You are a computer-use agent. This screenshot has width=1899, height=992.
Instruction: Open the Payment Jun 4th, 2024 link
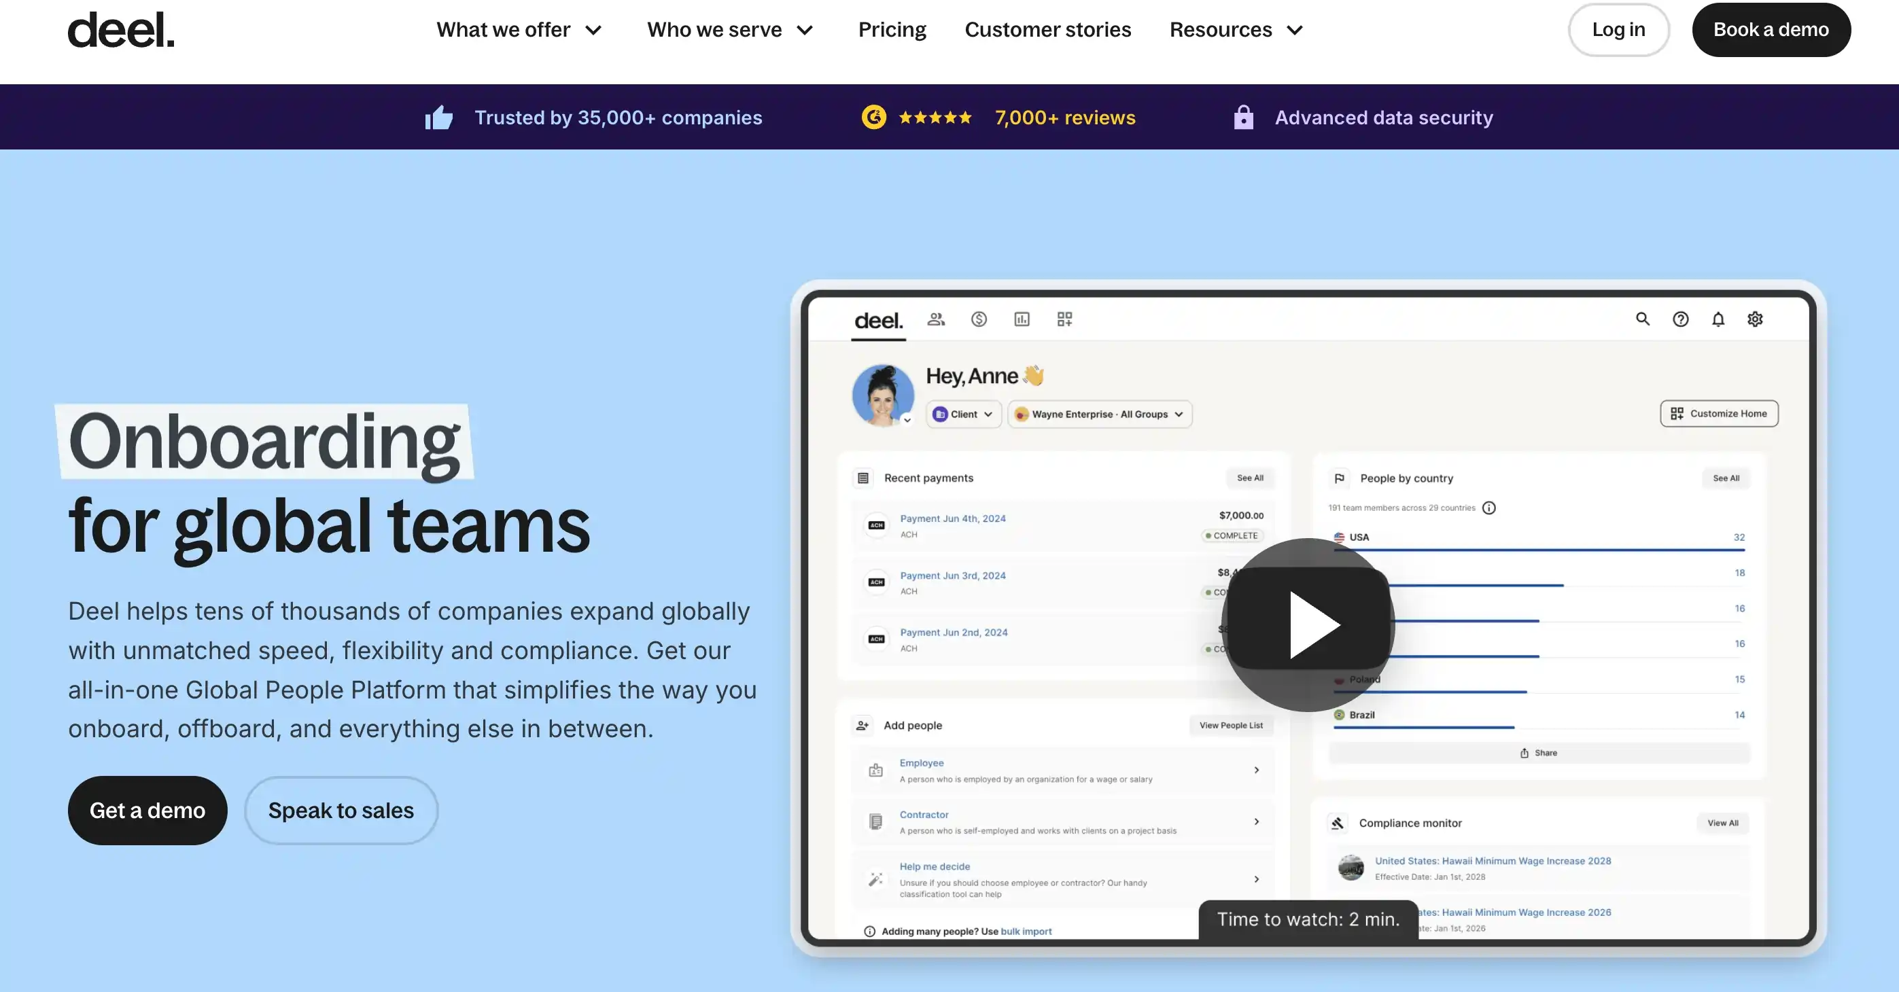pyautogui.click(x=952, y=519)
